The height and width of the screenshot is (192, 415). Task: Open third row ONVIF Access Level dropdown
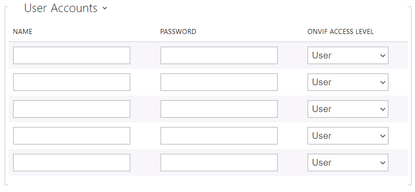point(348,109)
